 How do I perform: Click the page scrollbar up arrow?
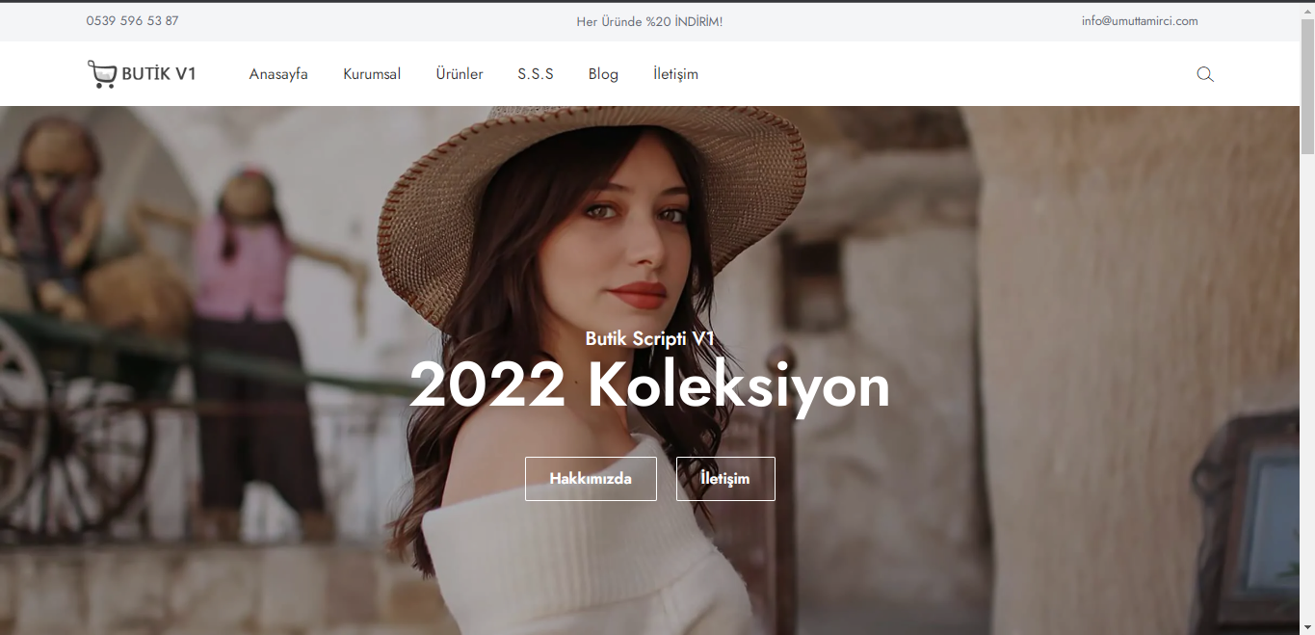click(x=1307, y=11)
